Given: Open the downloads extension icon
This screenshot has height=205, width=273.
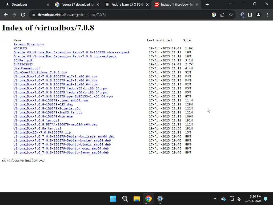Looking at the screenshot, I should (x=242, y=15).
